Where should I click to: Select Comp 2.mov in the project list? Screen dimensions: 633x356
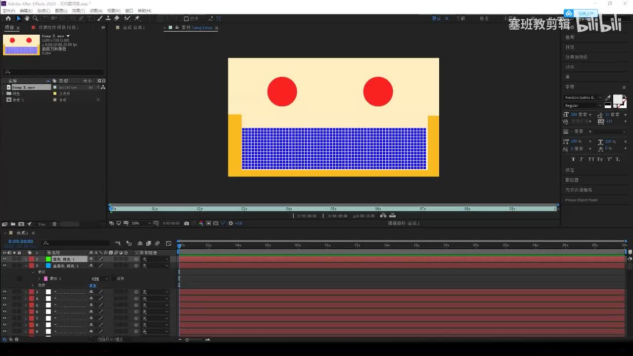click(x=24, y=88)
